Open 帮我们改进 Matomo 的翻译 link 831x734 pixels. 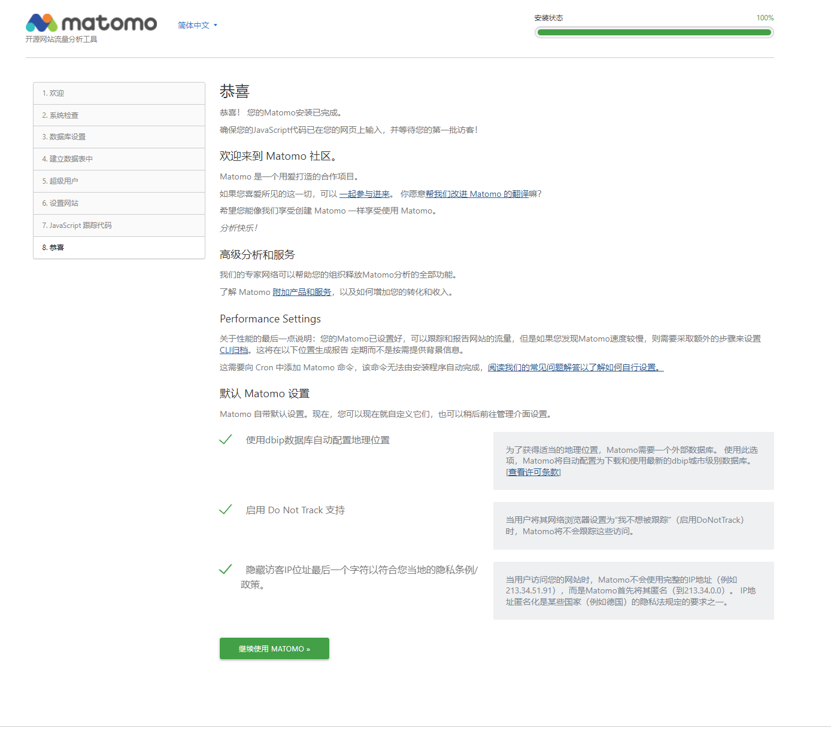coord(477,194)
